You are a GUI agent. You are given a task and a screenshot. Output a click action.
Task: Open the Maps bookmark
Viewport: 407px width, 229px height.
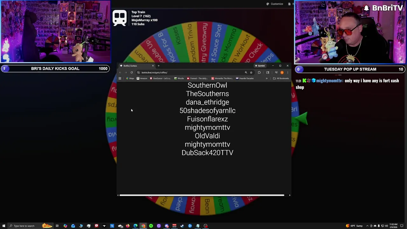coord(130,78)
